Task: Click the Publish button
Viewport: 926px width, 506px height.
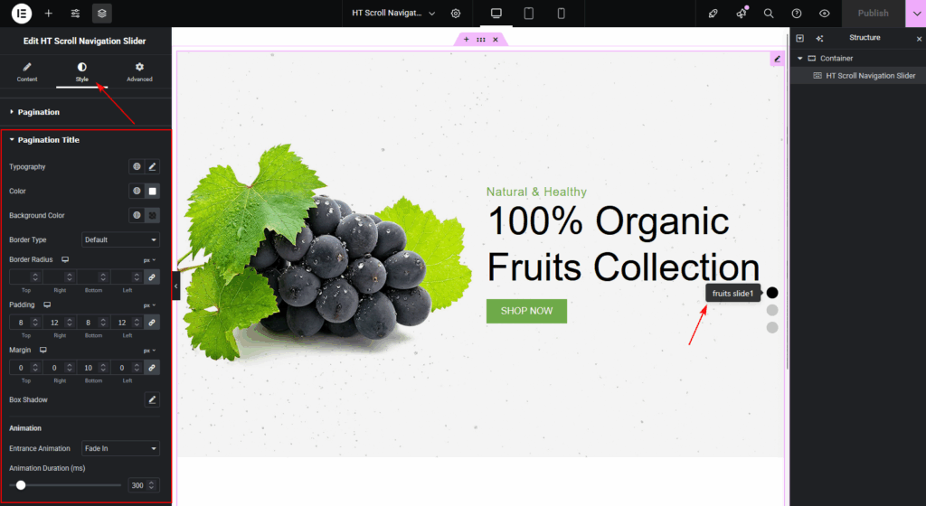Action: coord(873,13)
